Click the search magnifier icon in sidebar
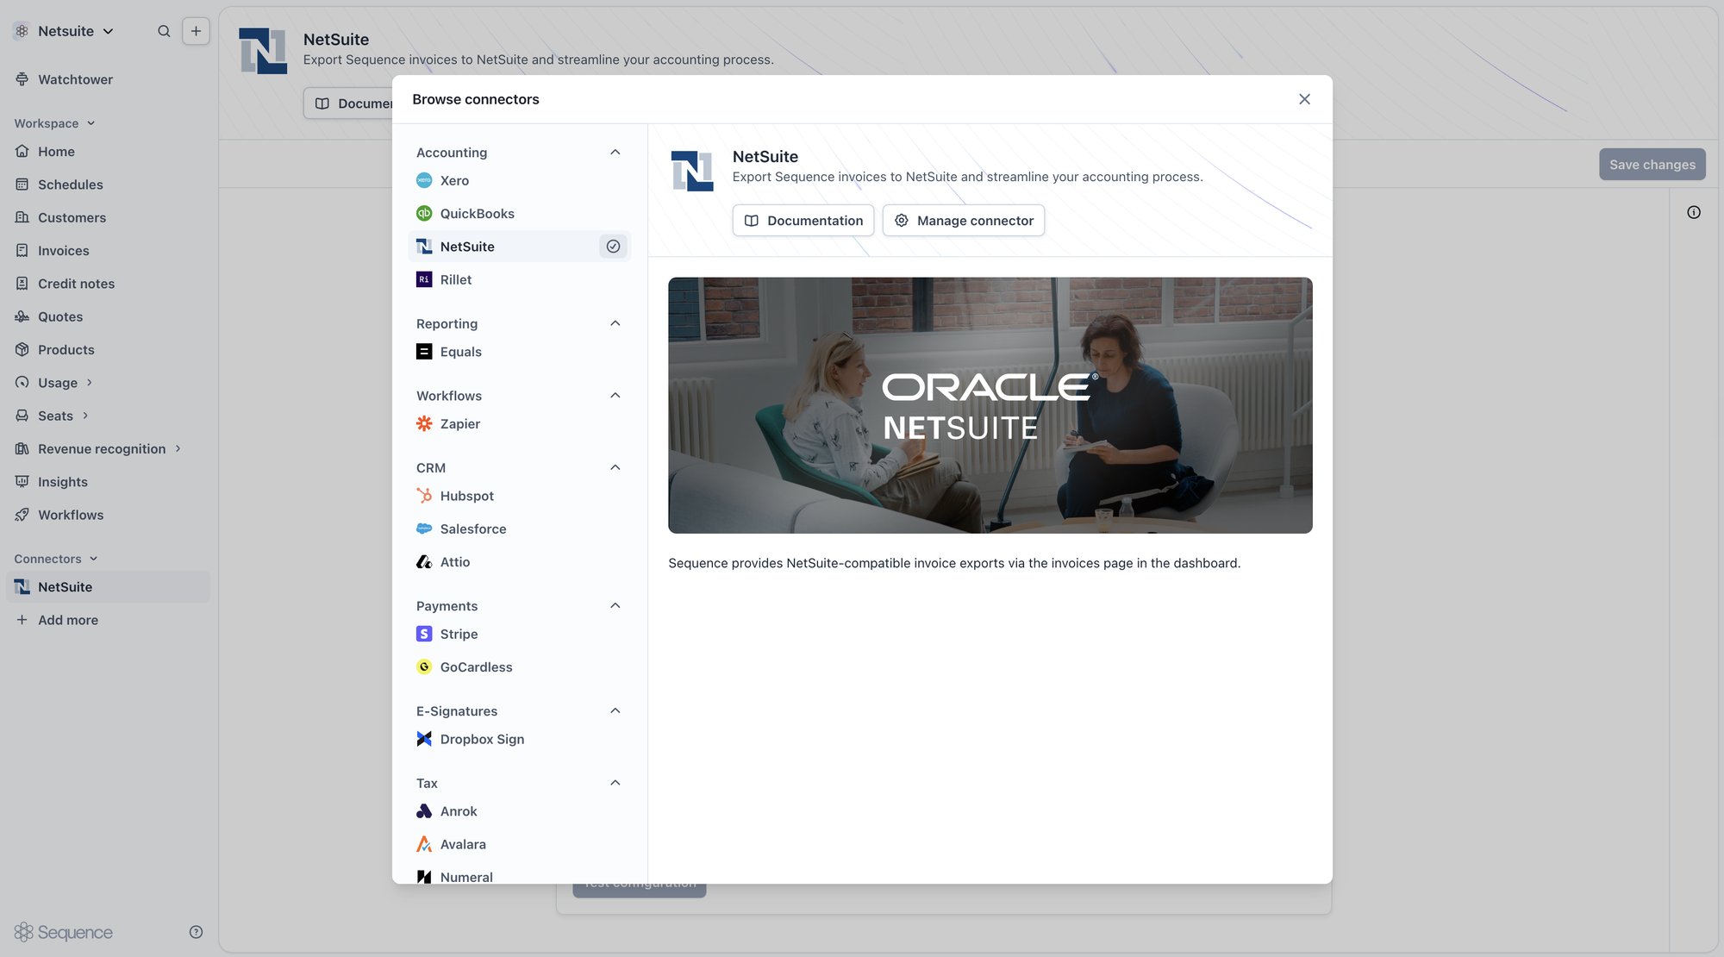This screenshot has height=957, width=1724. point(164,31)
